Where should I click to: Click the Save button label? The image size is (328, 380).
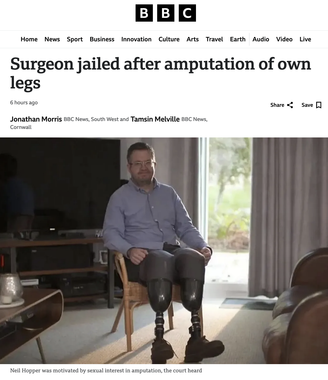pyautogui.click(x=307, y=105)
